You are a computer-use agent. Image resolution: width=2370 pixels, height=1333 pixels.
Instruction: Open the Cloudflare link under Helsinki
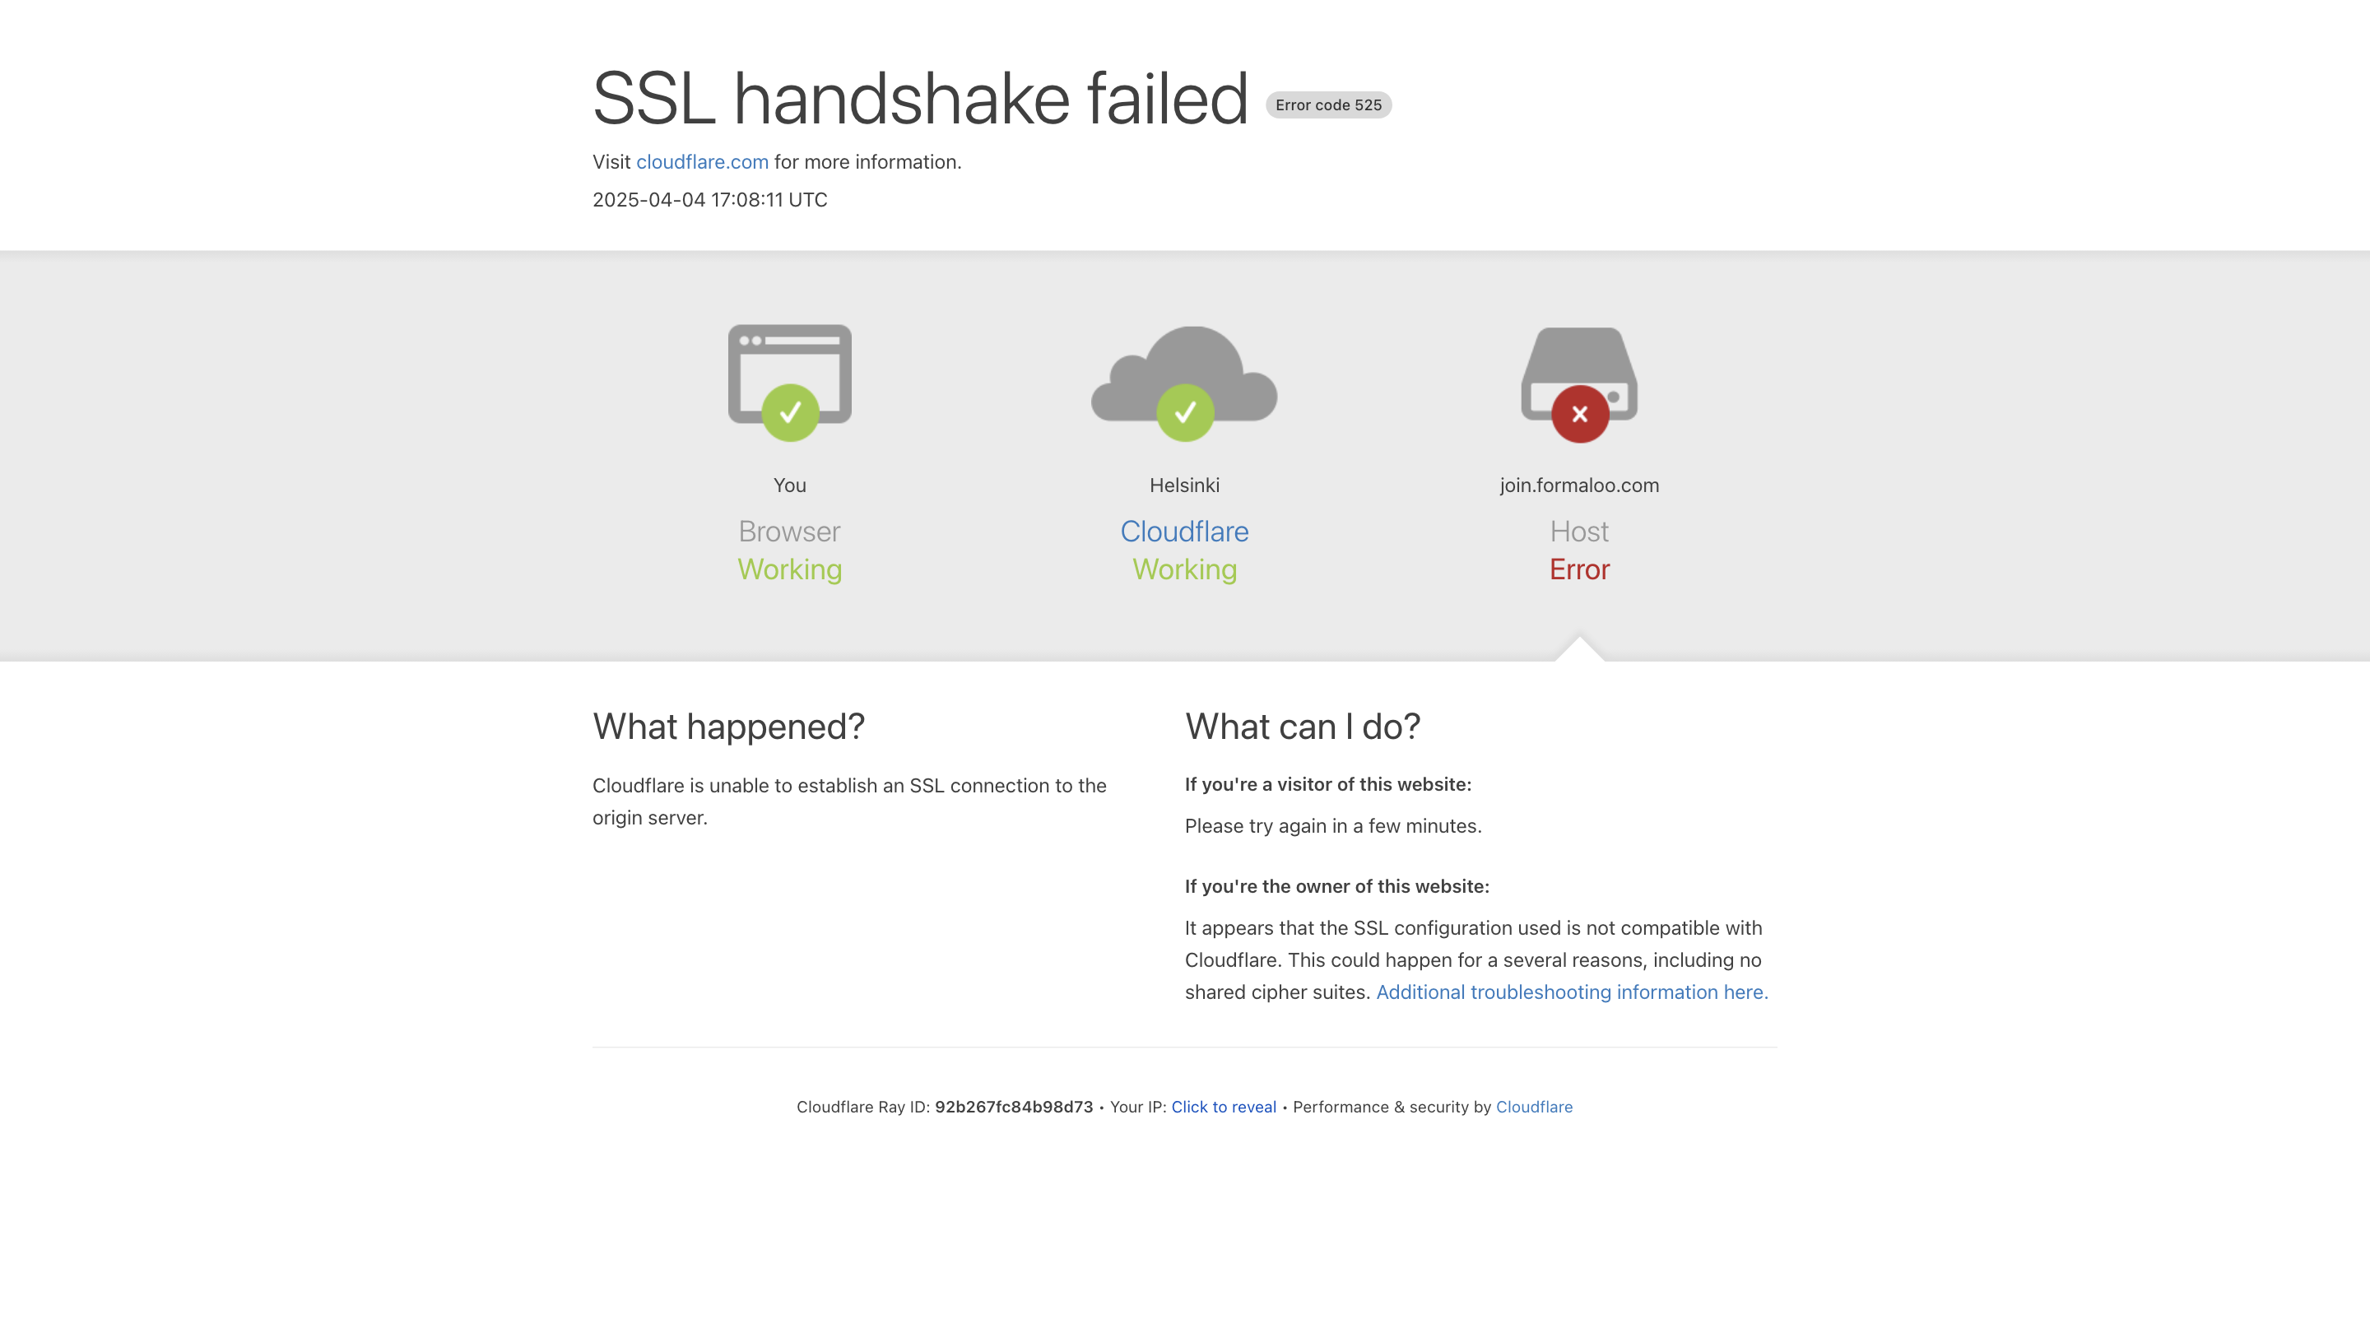[x=1184, y=532]
